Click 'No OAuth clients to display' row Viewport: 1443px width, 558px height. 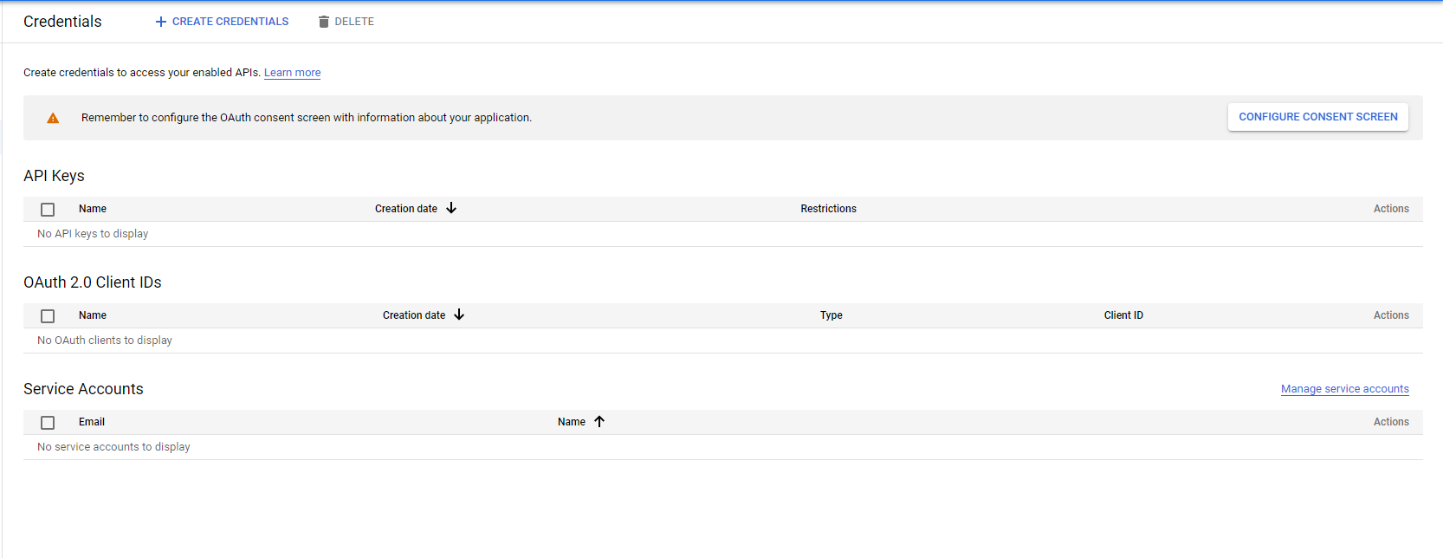tap(723, 341)
